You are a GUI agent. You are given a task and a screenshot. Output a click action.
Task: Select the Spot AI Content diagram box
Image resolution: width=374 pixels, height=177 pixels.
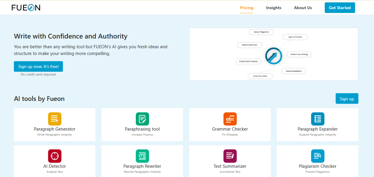click(295, 37)
